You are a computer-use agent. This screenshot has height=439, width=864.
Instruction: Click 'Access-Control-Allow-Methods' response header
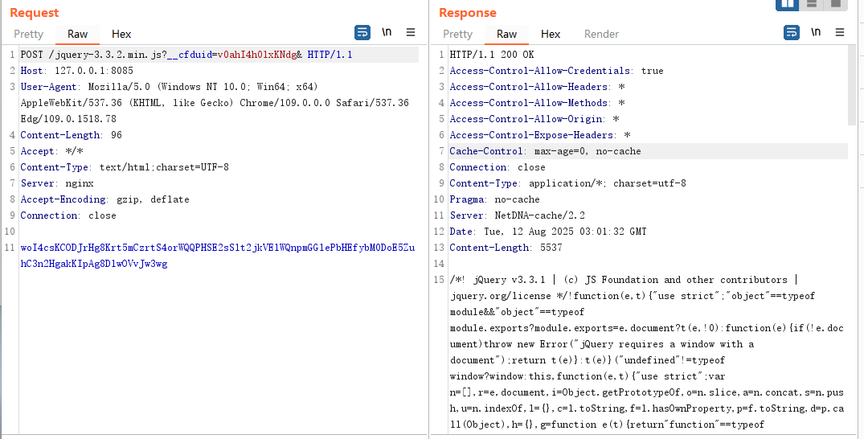click(537, 103)
